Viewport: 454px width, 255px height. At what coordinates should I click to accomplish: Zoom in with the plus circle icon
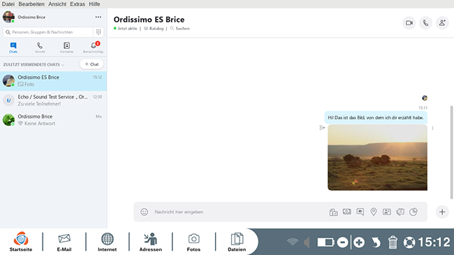[x=359, y=242]
